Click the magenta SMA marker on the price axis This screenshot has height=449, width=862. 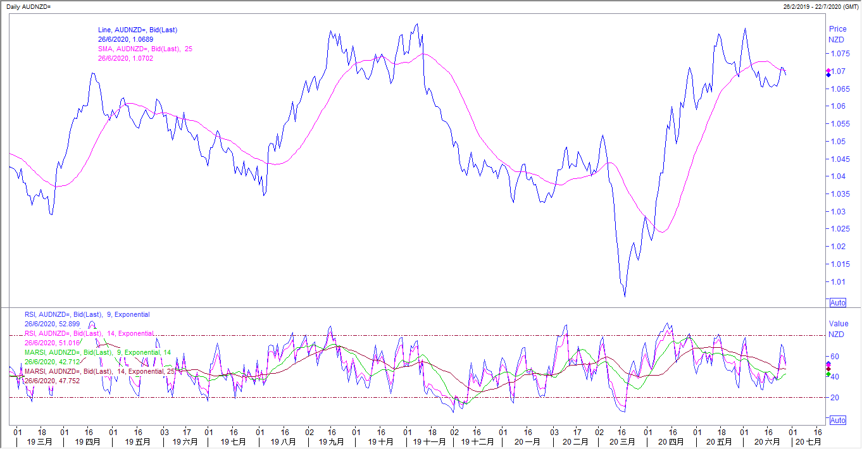(x=829, y=71)
